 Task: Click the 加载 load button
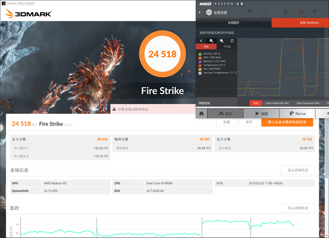[x=227, y=122]
